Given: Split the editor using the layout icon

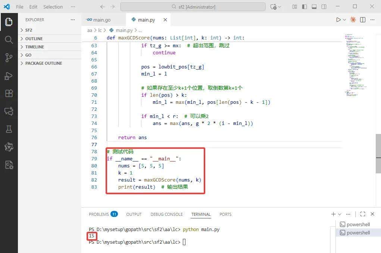Looking at the screenshot, I should (x=362, y=19).
